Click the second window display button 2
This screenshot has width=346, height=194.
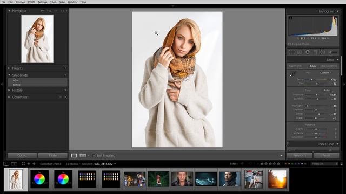pos(14,164)
